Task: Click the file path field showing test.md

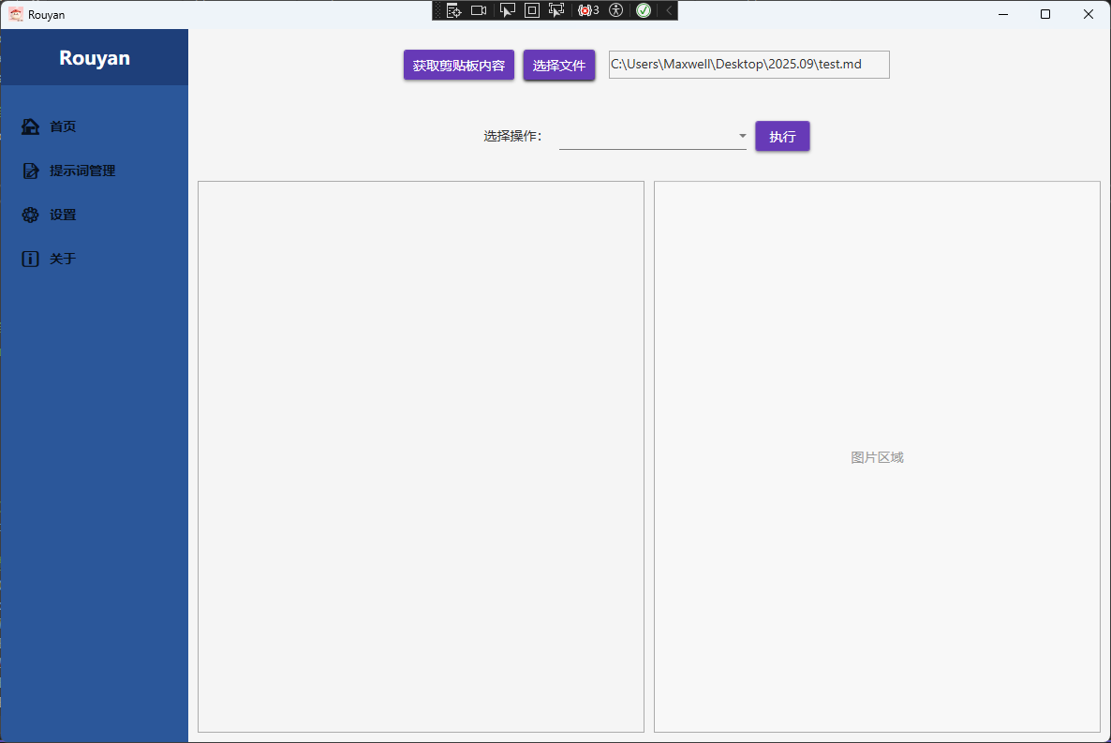Action: click(x=748, y=65)
